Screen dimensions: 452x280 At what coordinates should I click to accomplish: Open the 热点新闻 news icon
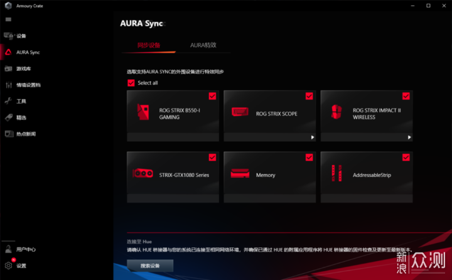9,134
